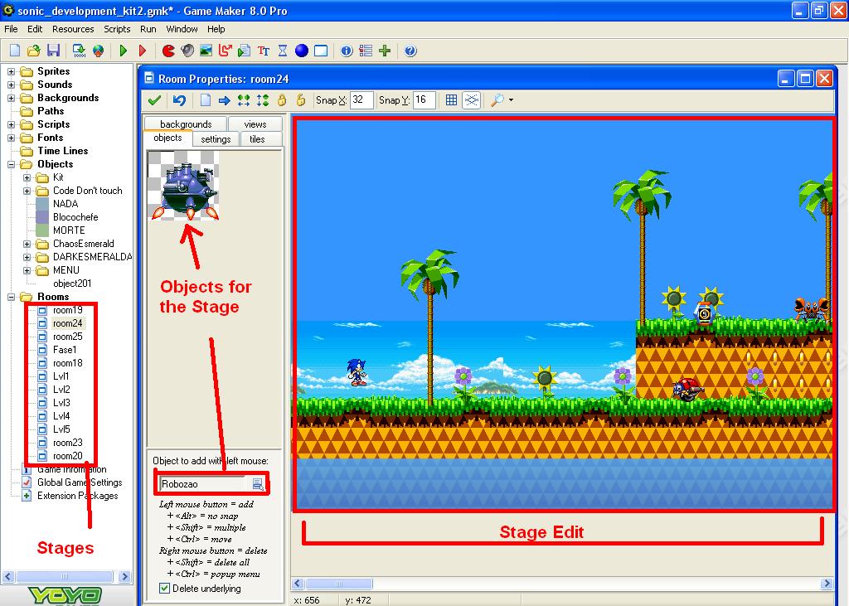Create a room rectangle icon
Image resolution: width=849 pixels, height=606 pixels.
click(321, 51)
